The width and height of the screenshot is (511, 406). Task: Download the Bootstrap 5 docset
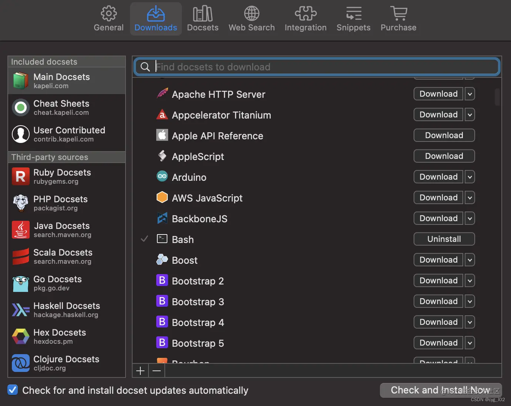point(438,343)
